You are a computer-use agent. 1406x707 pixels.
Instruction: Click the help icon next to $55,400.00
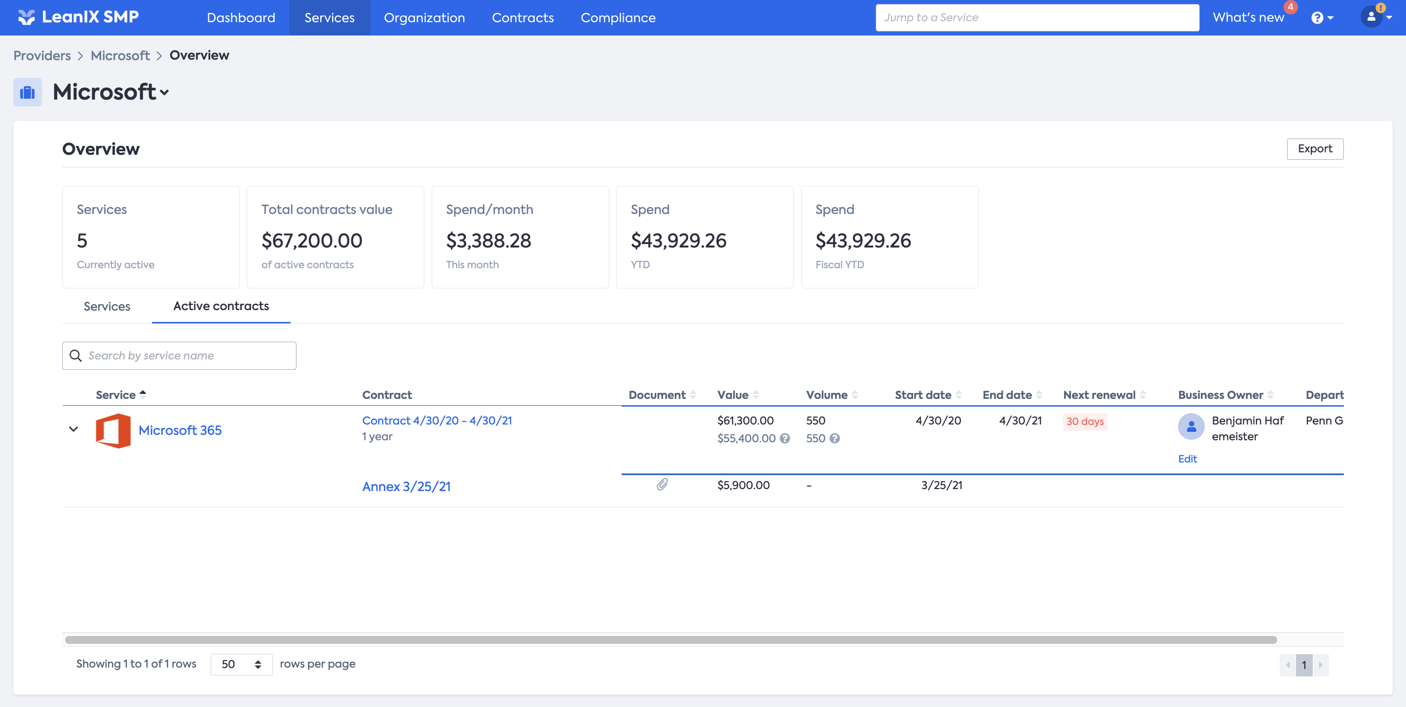coord(785,439)
